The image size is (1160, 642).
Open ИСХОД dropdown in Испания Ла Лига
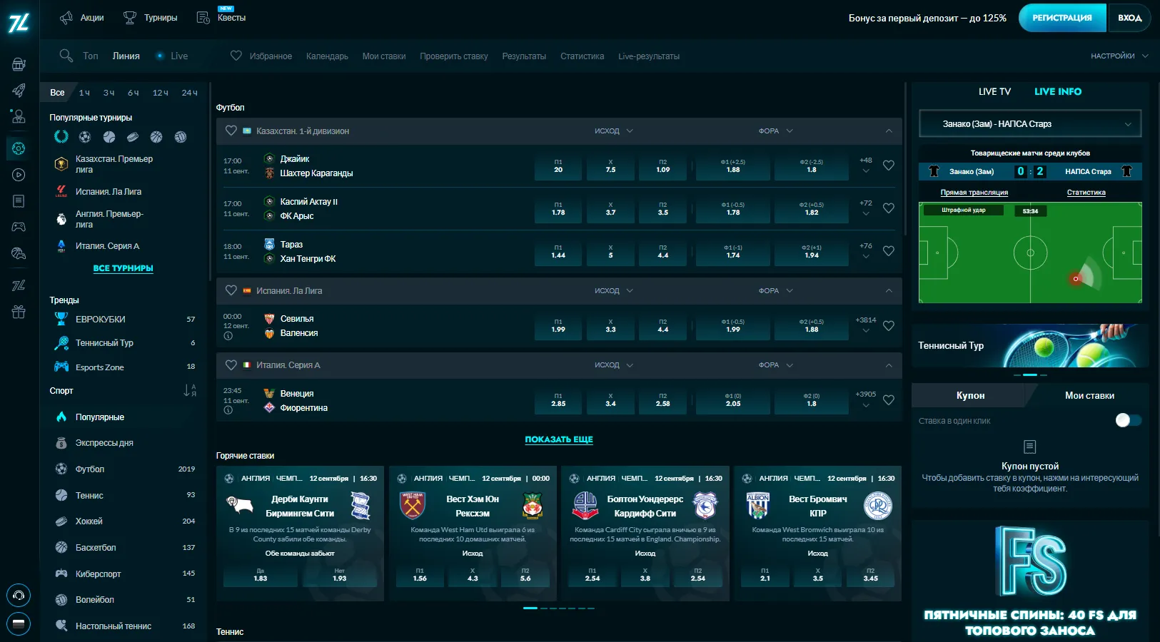(614, 290)
